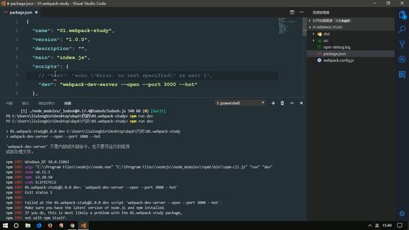The height and width of the screenshot is (230, 409).
Task: Expand the Open Editors section
Action: click(309, 20)
